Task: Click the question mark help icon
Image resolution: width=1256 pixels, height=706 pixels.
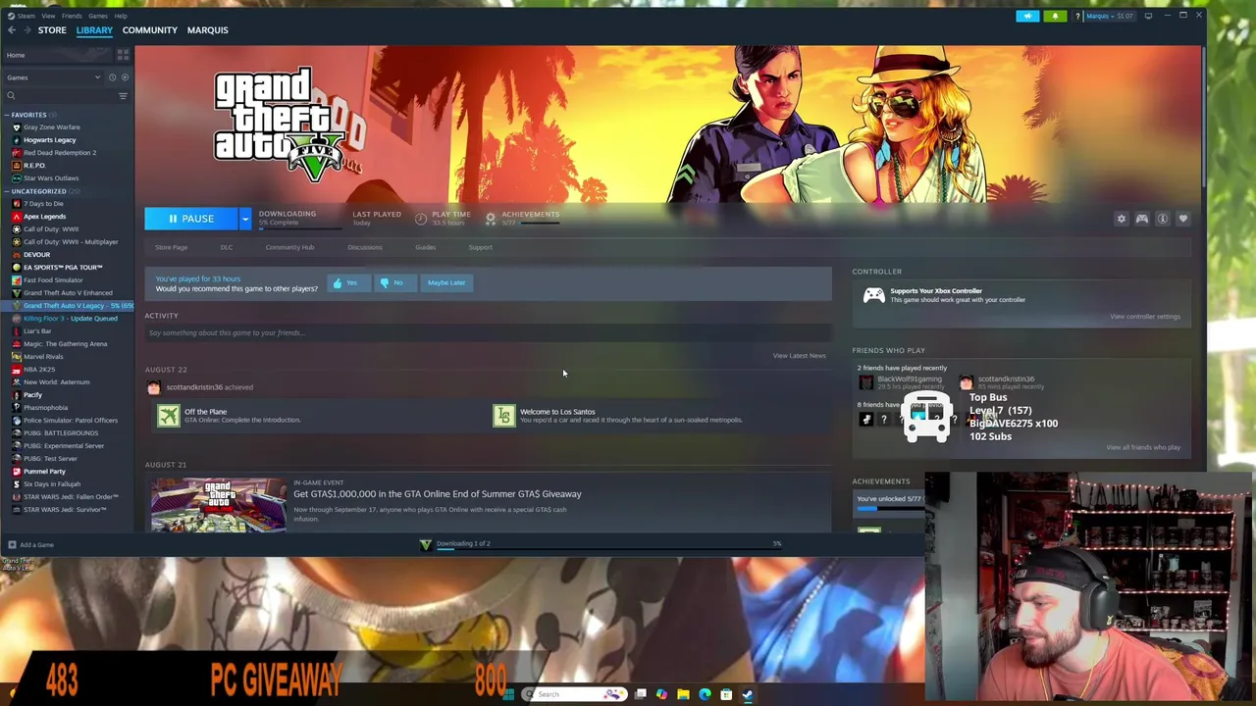Action: [1077, 16]
